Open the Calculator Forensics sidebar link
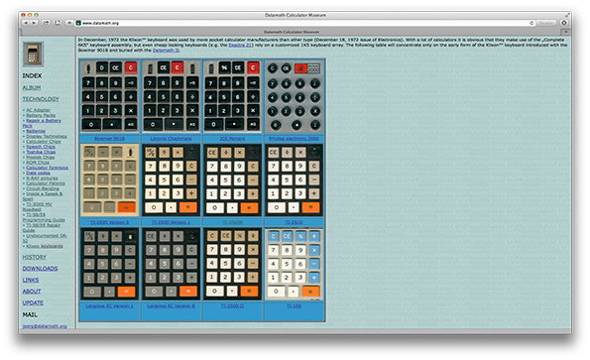This screenshot has height=360, width=590. [x=47, y=168]
